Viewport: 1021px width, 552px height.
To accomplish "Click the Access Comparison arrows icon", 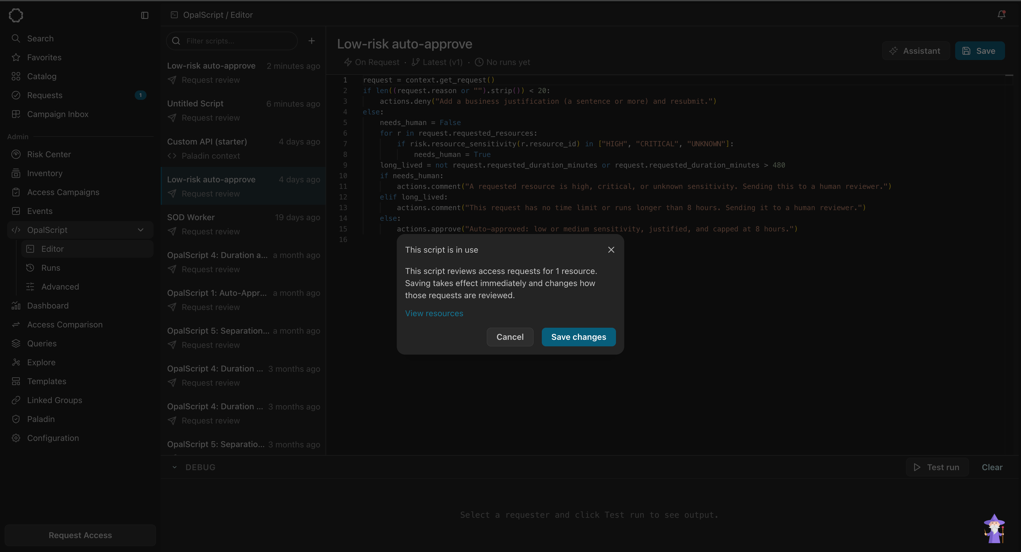I will pyautogui.click(x=16, y=325).
